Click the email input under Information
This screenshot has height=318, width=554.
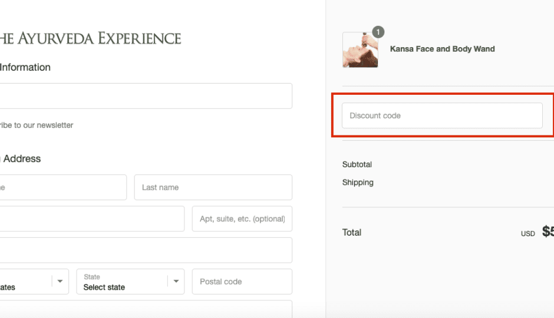pos(146,96)
